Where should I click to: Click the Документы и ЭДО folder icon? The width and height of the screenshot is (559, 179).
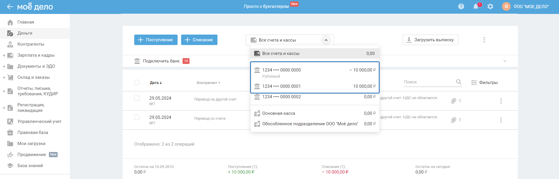(x=10, y=66)
